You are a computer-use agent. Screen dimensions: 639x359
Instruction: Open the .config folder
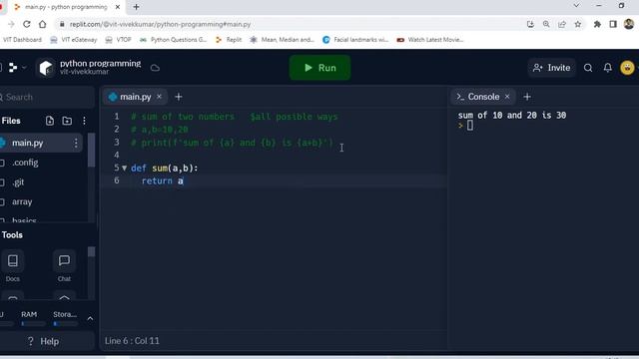point(25,163)
